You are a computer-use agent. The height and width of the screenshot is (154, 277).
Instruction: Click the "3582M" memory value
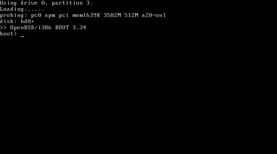pyautogui.click(x=112, y=15)
